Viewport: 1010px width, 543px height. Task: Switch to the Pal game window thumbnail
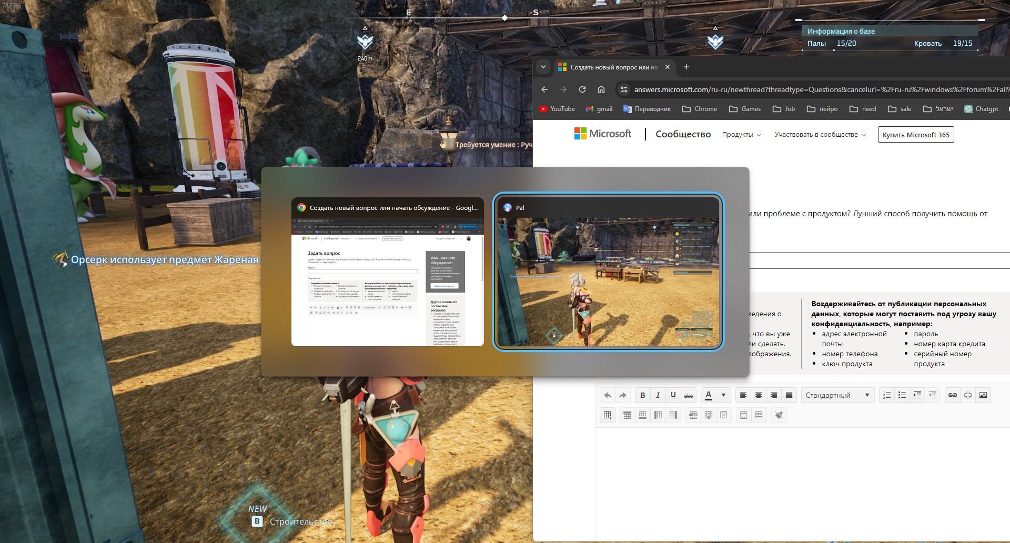pos(608,272)
